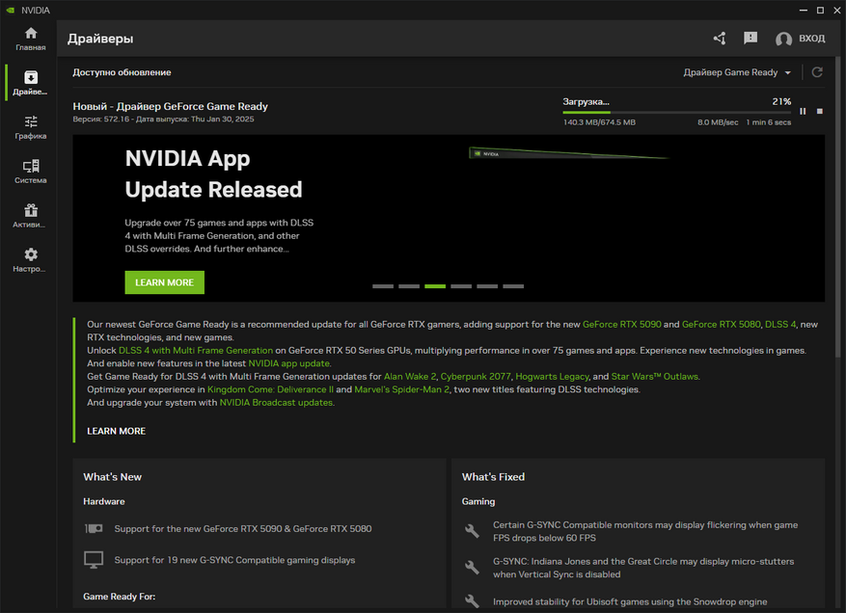Click the wrench icon beside Indiana Jones fix
The image size is (846, 613).
point(472,567)
